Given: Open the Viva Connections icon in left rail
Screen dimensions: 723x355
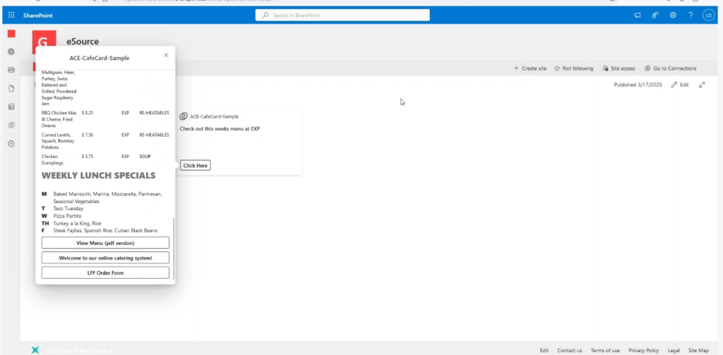Looking at the screenshot, I should pos(11,125).
